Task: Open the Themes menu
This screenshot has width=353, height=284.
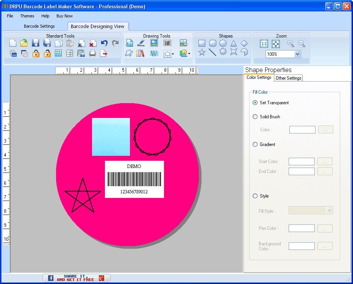Action: pos(27,16)
